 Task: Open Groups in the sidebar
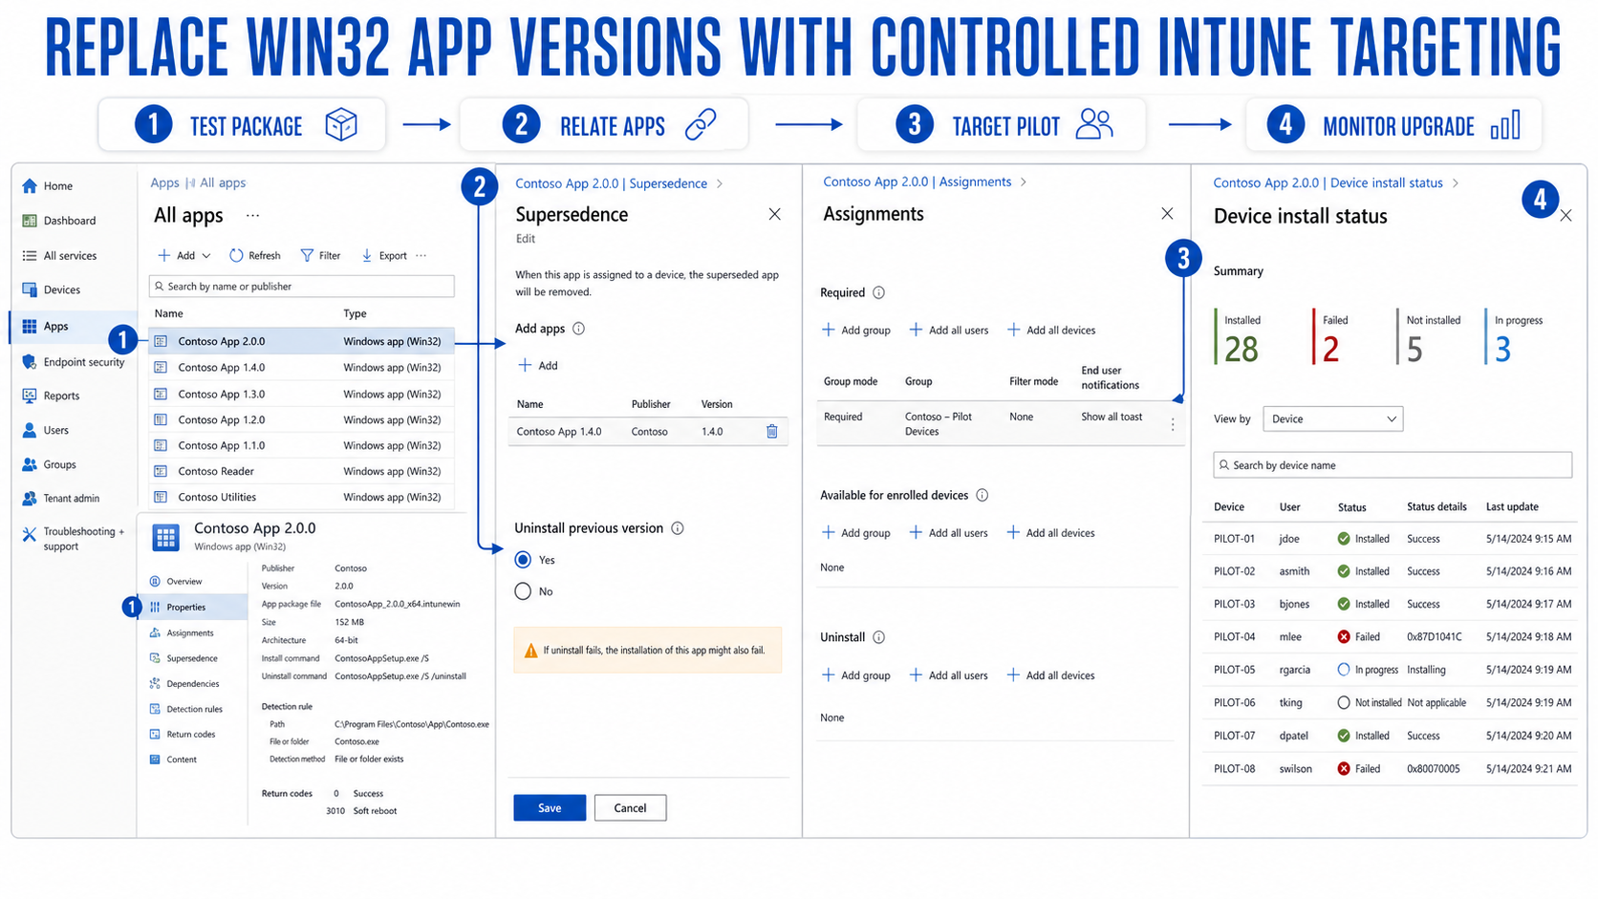[x=49, y=464]
